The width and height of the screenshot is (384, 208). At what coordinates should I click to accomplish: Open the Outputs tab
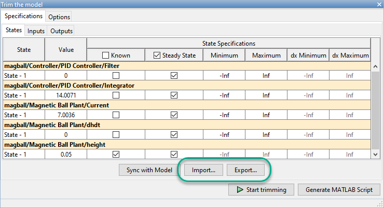tap(62, 31)
